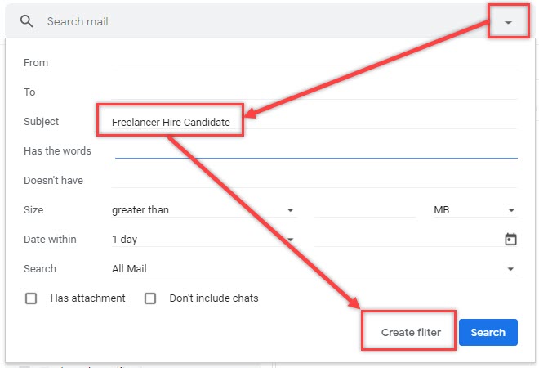Focus the Doesn't have input field
539x368 pixels.
tap(314, 181)
